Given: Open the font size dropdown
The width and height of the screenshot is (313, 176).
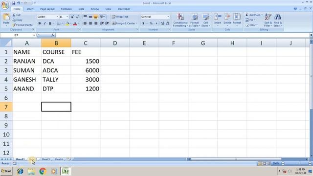Looking at the screenshot, I should tap(67, 17).
